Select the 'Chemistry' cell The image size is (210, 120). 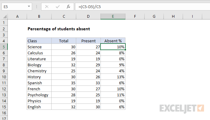pyautogui.click(x=39, y=71)
